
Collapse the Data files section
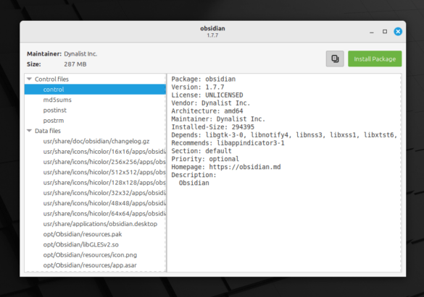pyautogui.click(x=30, y=131)
